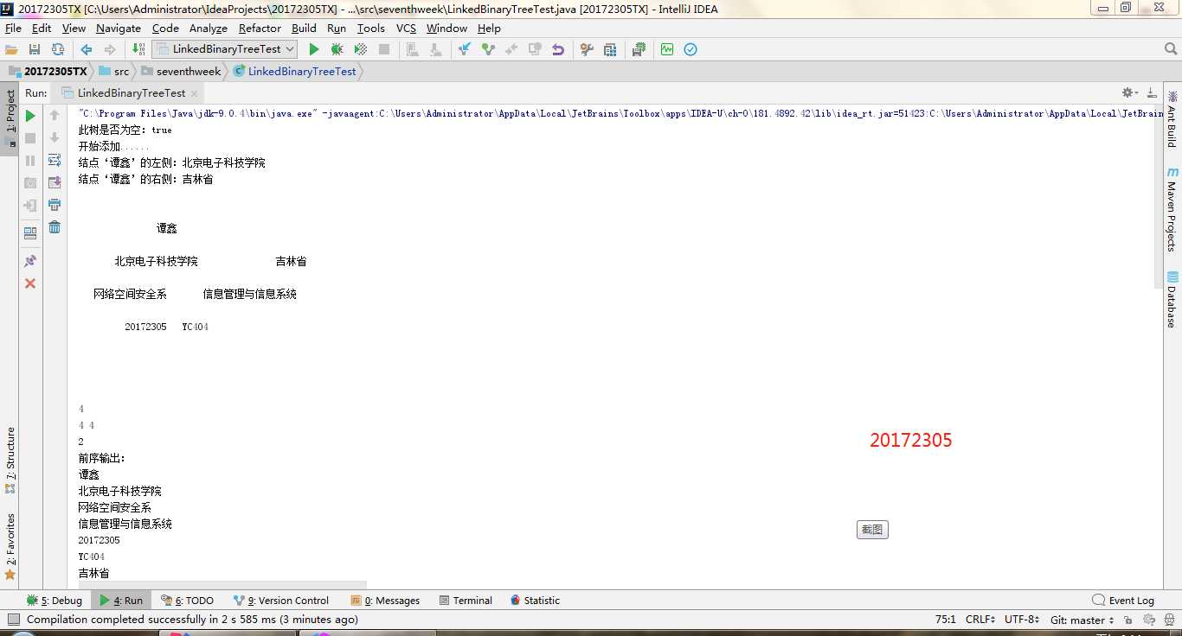1182x636 pixels.
Task: Toggle Database side panel
Action: tap(1172, 300)
